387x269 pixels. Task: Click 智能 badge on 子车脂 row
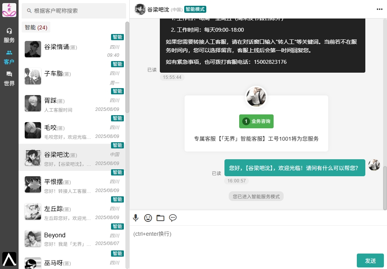point(118,64)
